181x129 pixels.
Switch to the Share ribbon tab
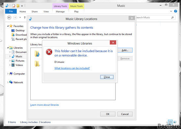pyautogui.click(x=35, y=11)
